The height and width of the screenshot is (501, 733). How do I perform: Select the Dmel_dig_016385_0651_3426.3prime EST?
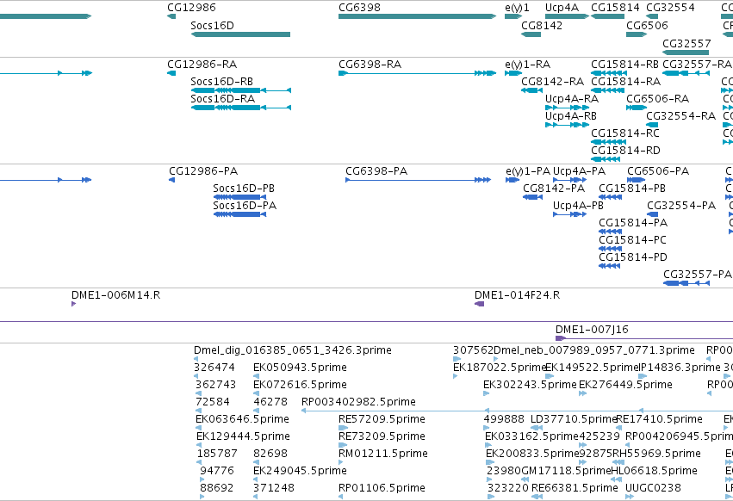[196, 359]
